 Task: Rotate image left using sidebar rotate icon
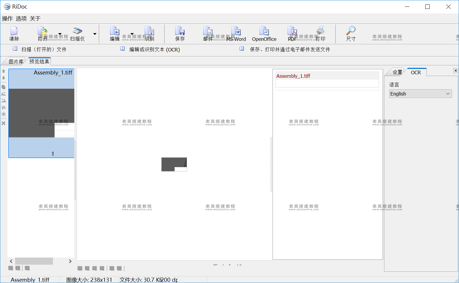(x=4, y=93)
